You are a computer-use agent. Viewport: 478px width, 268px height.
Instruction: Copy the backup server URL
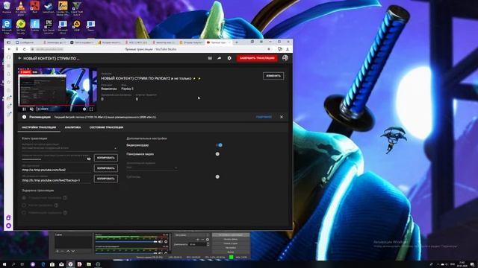pyautogui.click(x=106, y=179)
